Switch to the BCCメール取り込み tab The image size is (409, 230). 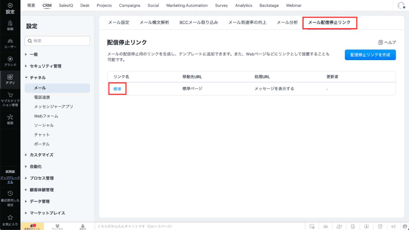pos(199,22)
